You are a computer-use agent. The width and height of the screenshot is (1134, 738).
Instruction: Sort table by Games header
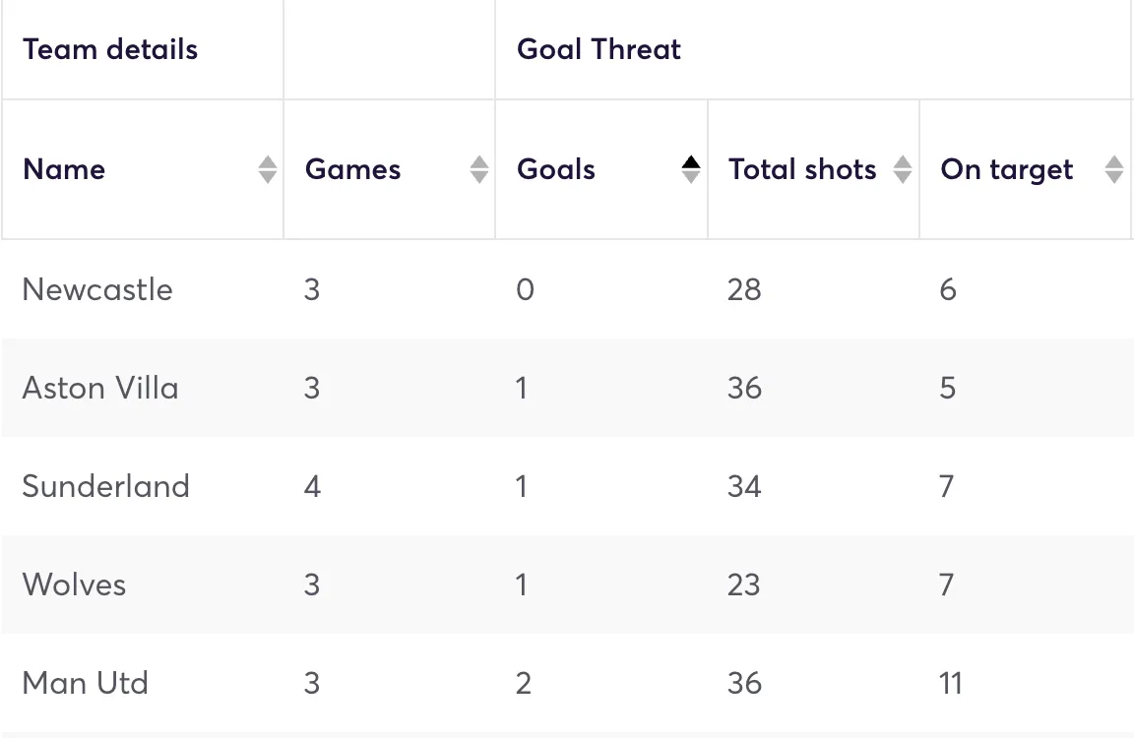point(353,169)
